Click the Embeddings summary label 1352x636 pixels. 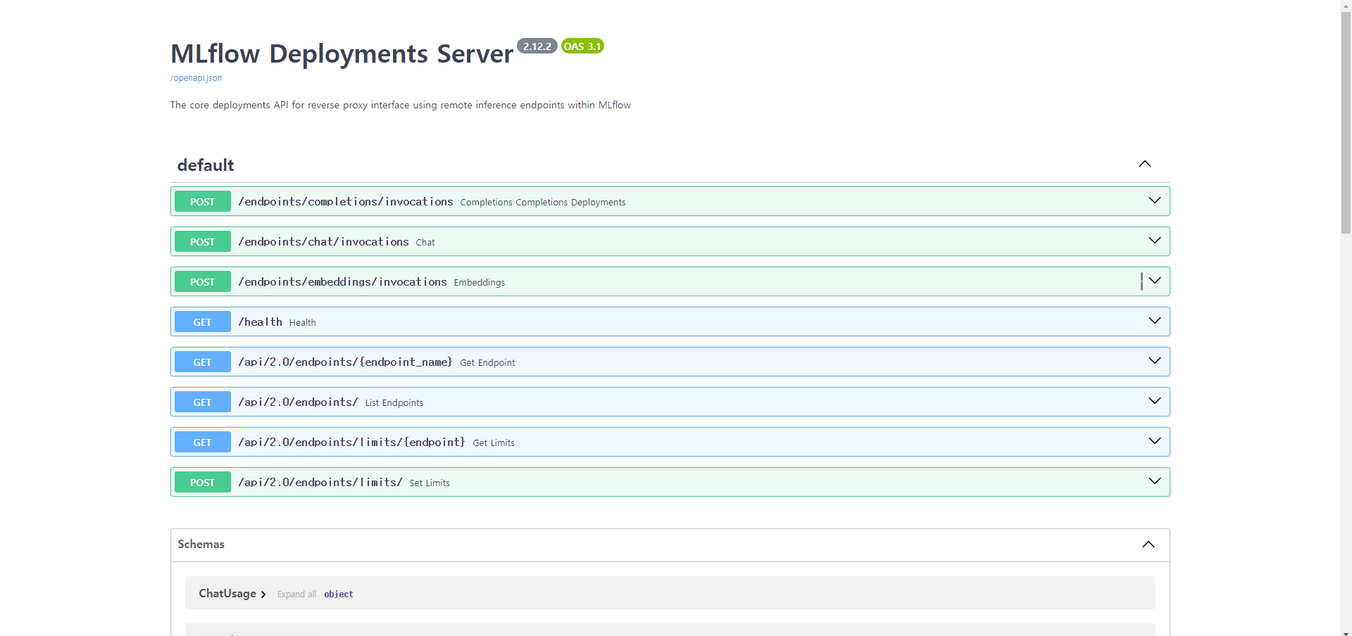(480, 283)
